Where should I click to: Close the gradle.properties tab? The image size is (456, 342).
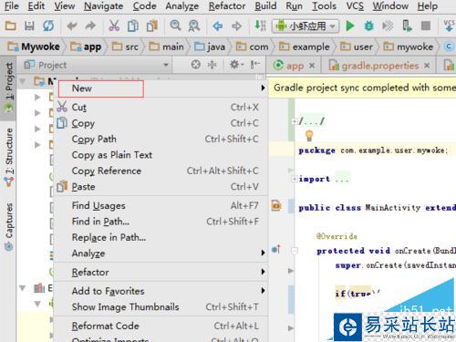pyautogui.click(x=427, y=66)
